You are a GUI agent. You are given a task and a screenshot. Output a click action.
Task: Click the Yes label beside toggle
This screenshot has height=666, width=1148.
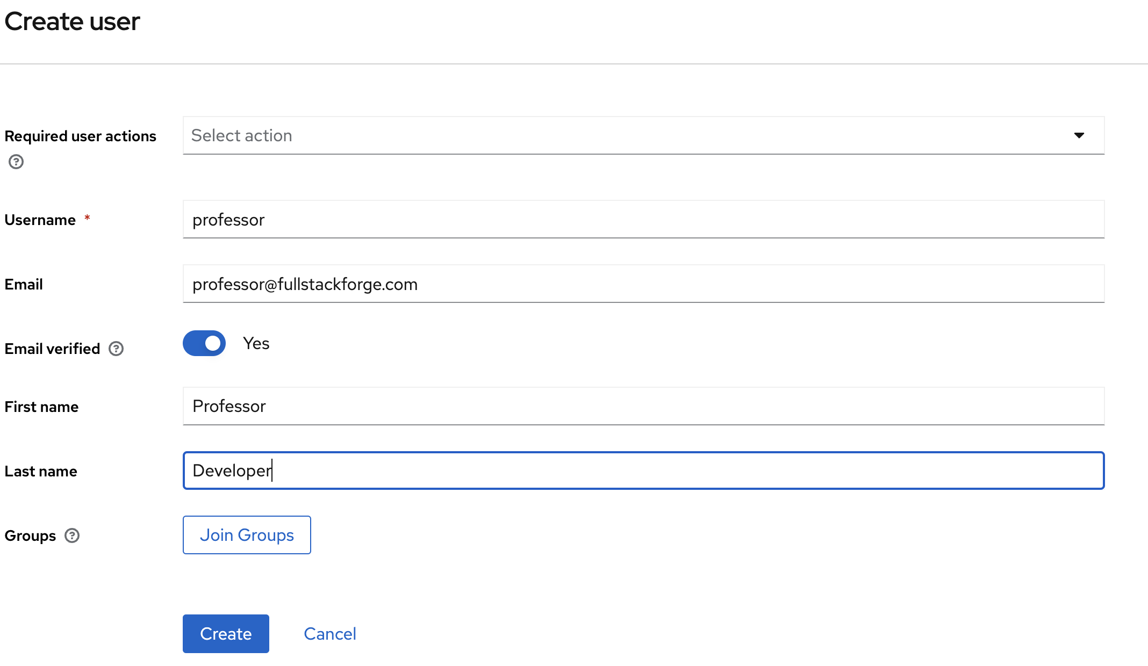point(256,343)
